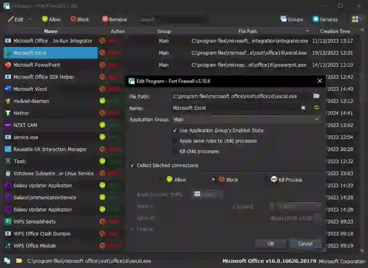This screenshot has width=368, height=268.
Task: Click the Allow toolbar button
Action: coord(51,19)
